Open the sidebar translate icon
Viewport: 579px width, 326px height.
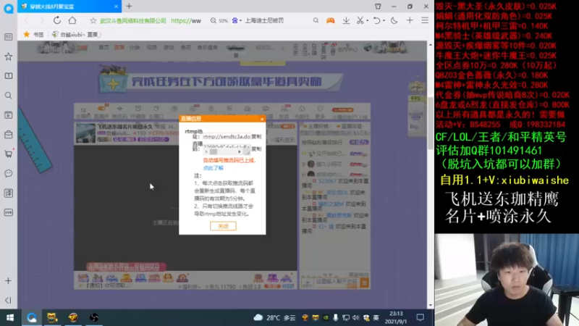click(x=8, y=193)
